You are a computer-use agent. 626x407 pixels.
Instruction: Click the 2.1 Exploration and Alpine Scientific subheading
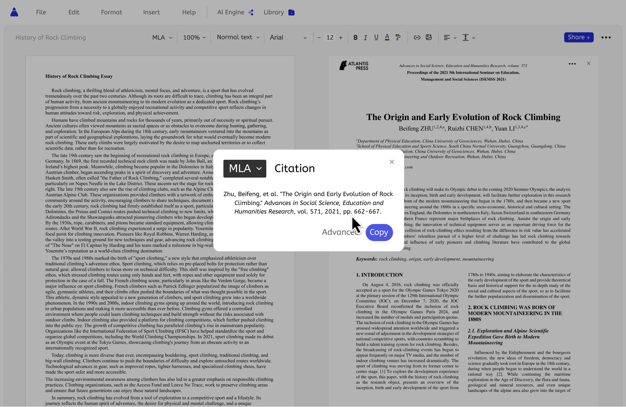(508, 337)
